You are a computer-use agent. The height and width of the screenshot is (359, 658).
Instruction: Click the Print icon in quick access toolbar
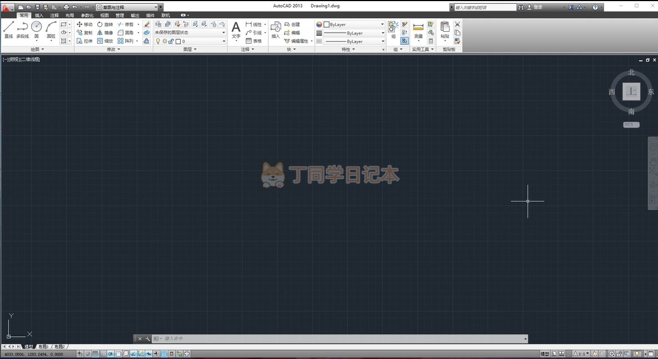(x=66, y=7)
